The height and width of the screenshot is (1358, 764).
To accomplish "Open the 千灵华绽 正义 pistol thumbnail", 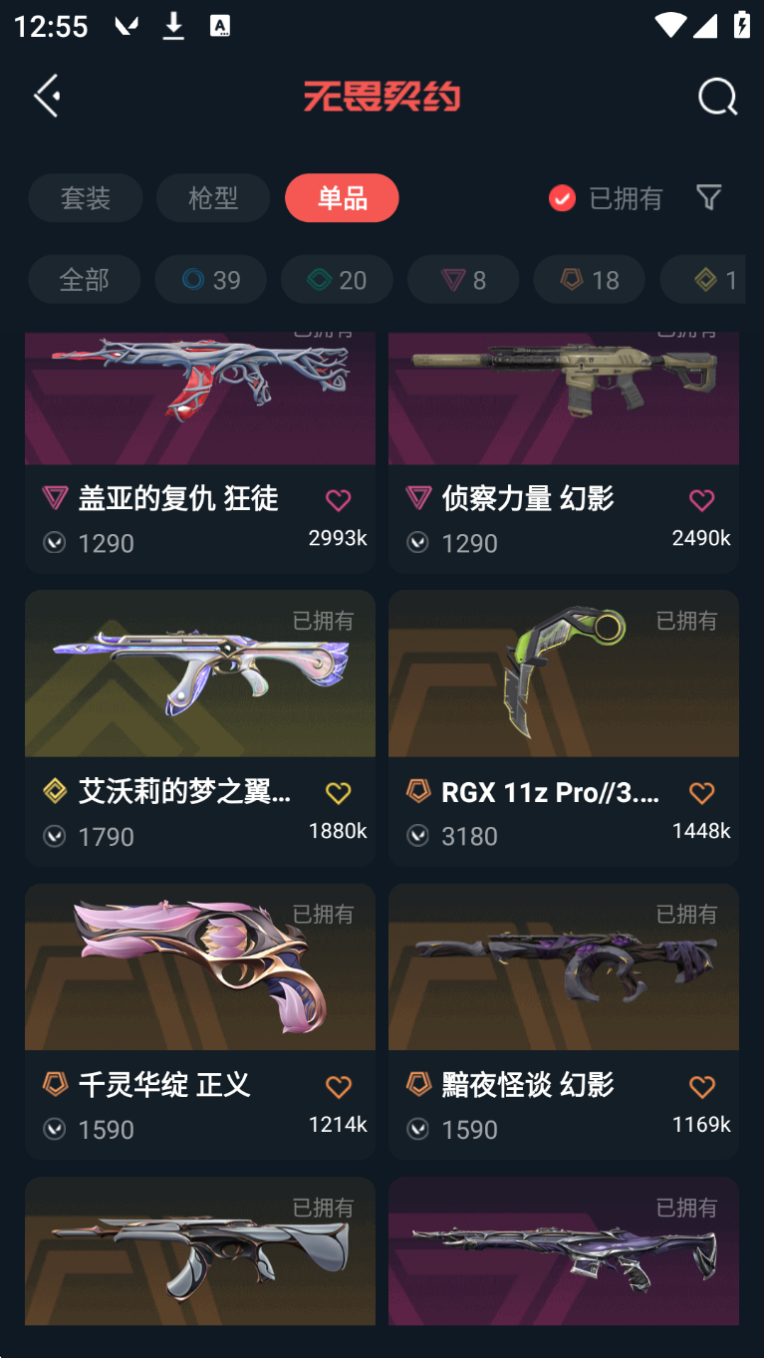I will tap(200, 966).
